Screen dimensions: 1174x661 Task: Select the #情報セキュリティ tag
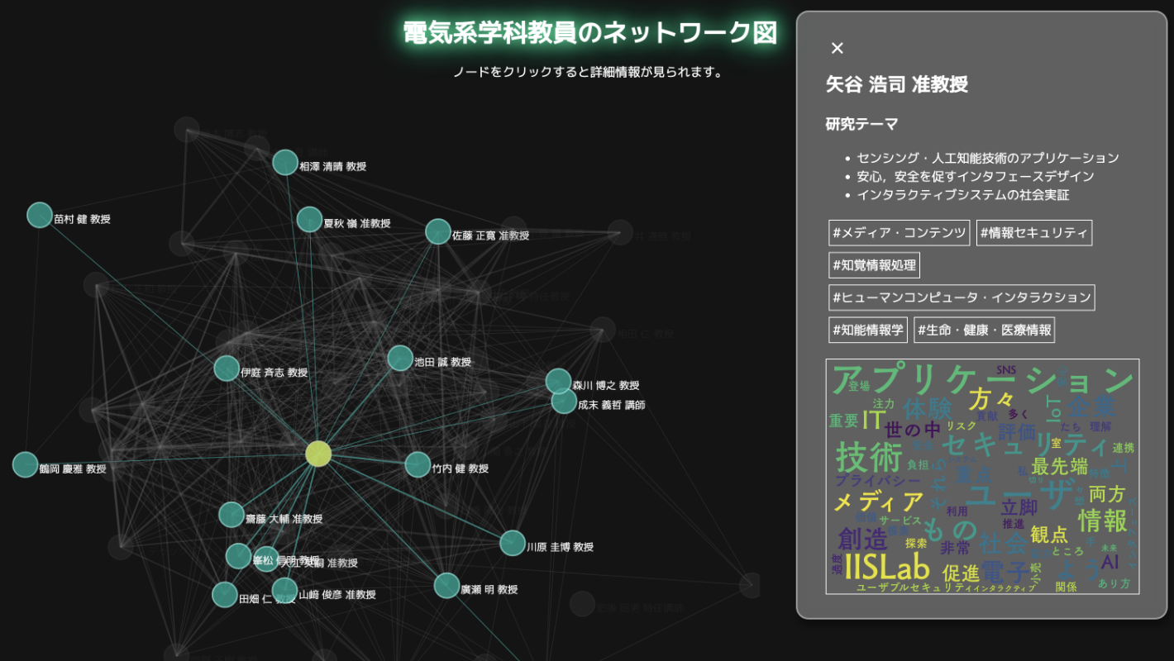pos(1033,233)
